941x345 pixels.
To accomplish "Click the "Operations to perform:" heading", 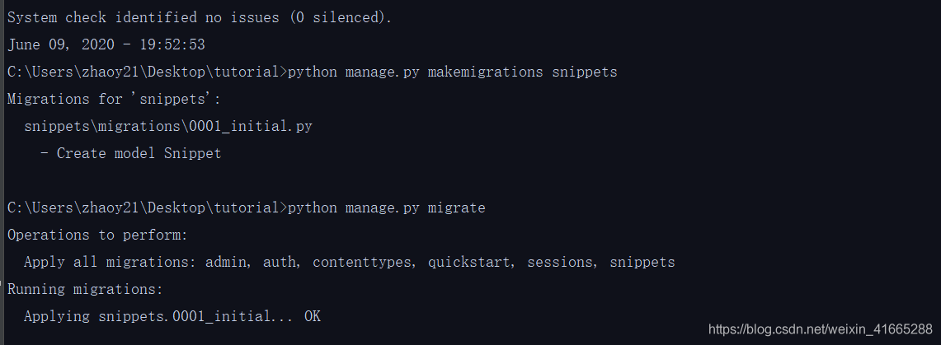I will click(x=97, y=235).
